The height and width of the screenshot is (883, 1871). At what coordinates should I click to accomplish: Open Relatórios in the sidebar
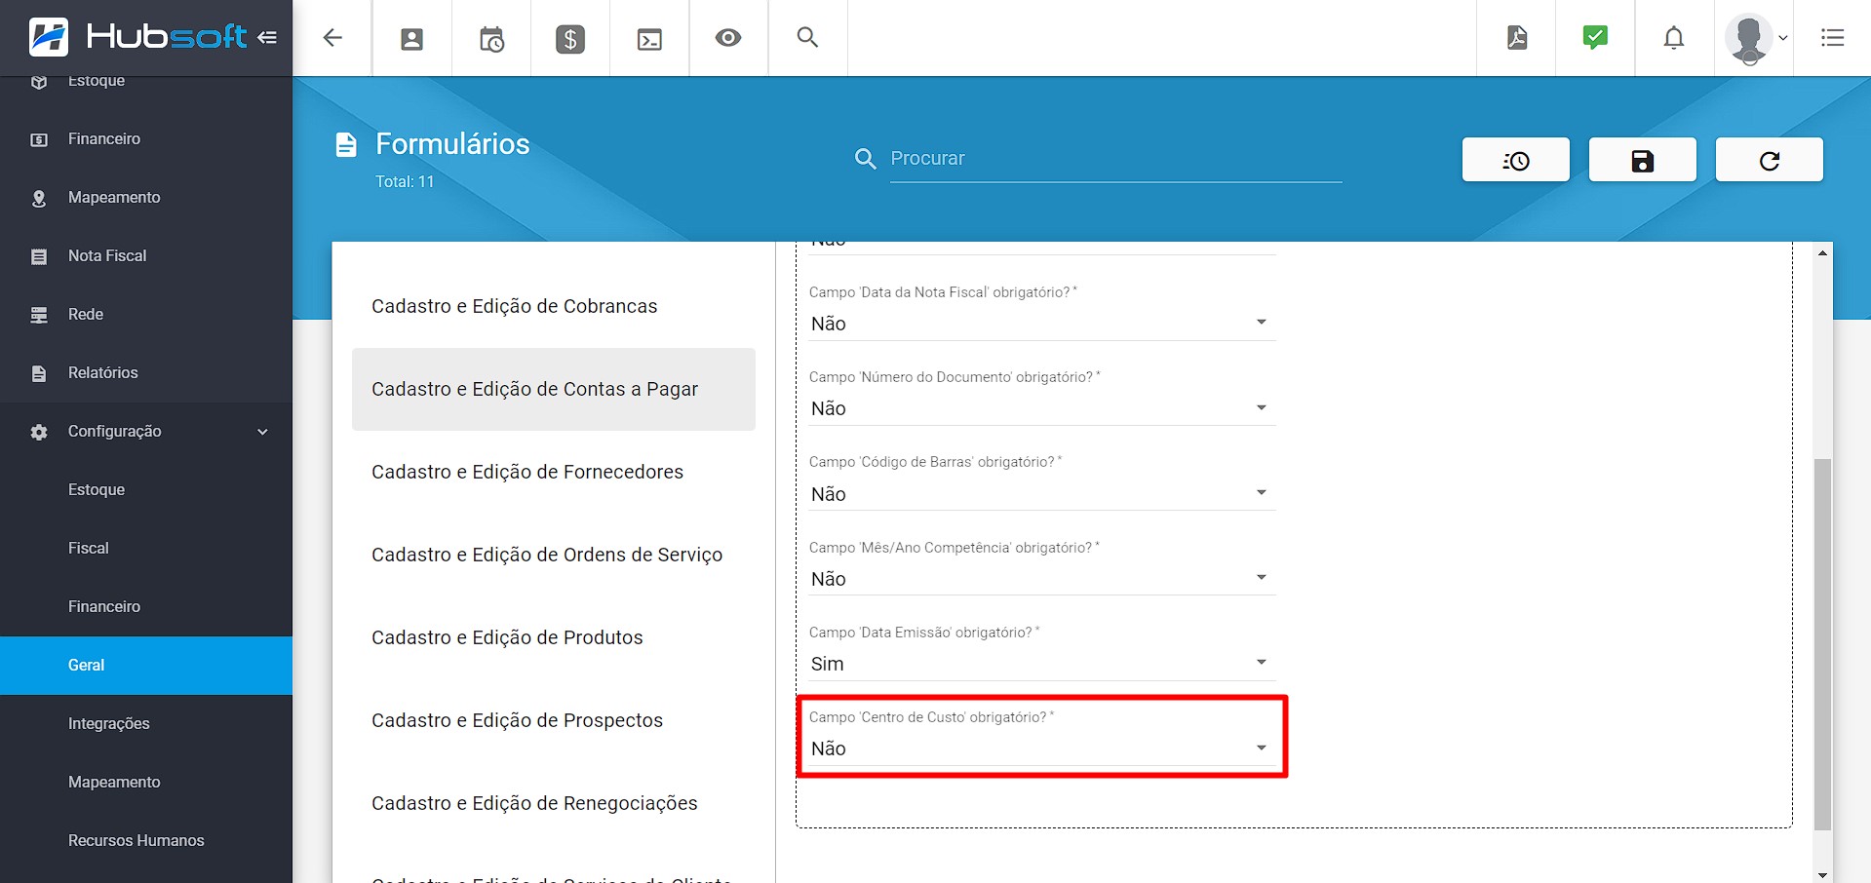pos(103,373)
